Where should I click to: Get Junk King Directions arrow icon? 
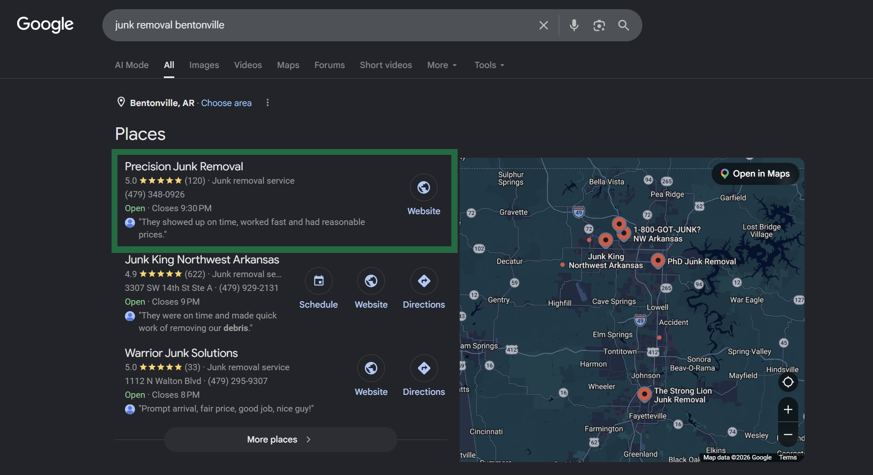424,281
